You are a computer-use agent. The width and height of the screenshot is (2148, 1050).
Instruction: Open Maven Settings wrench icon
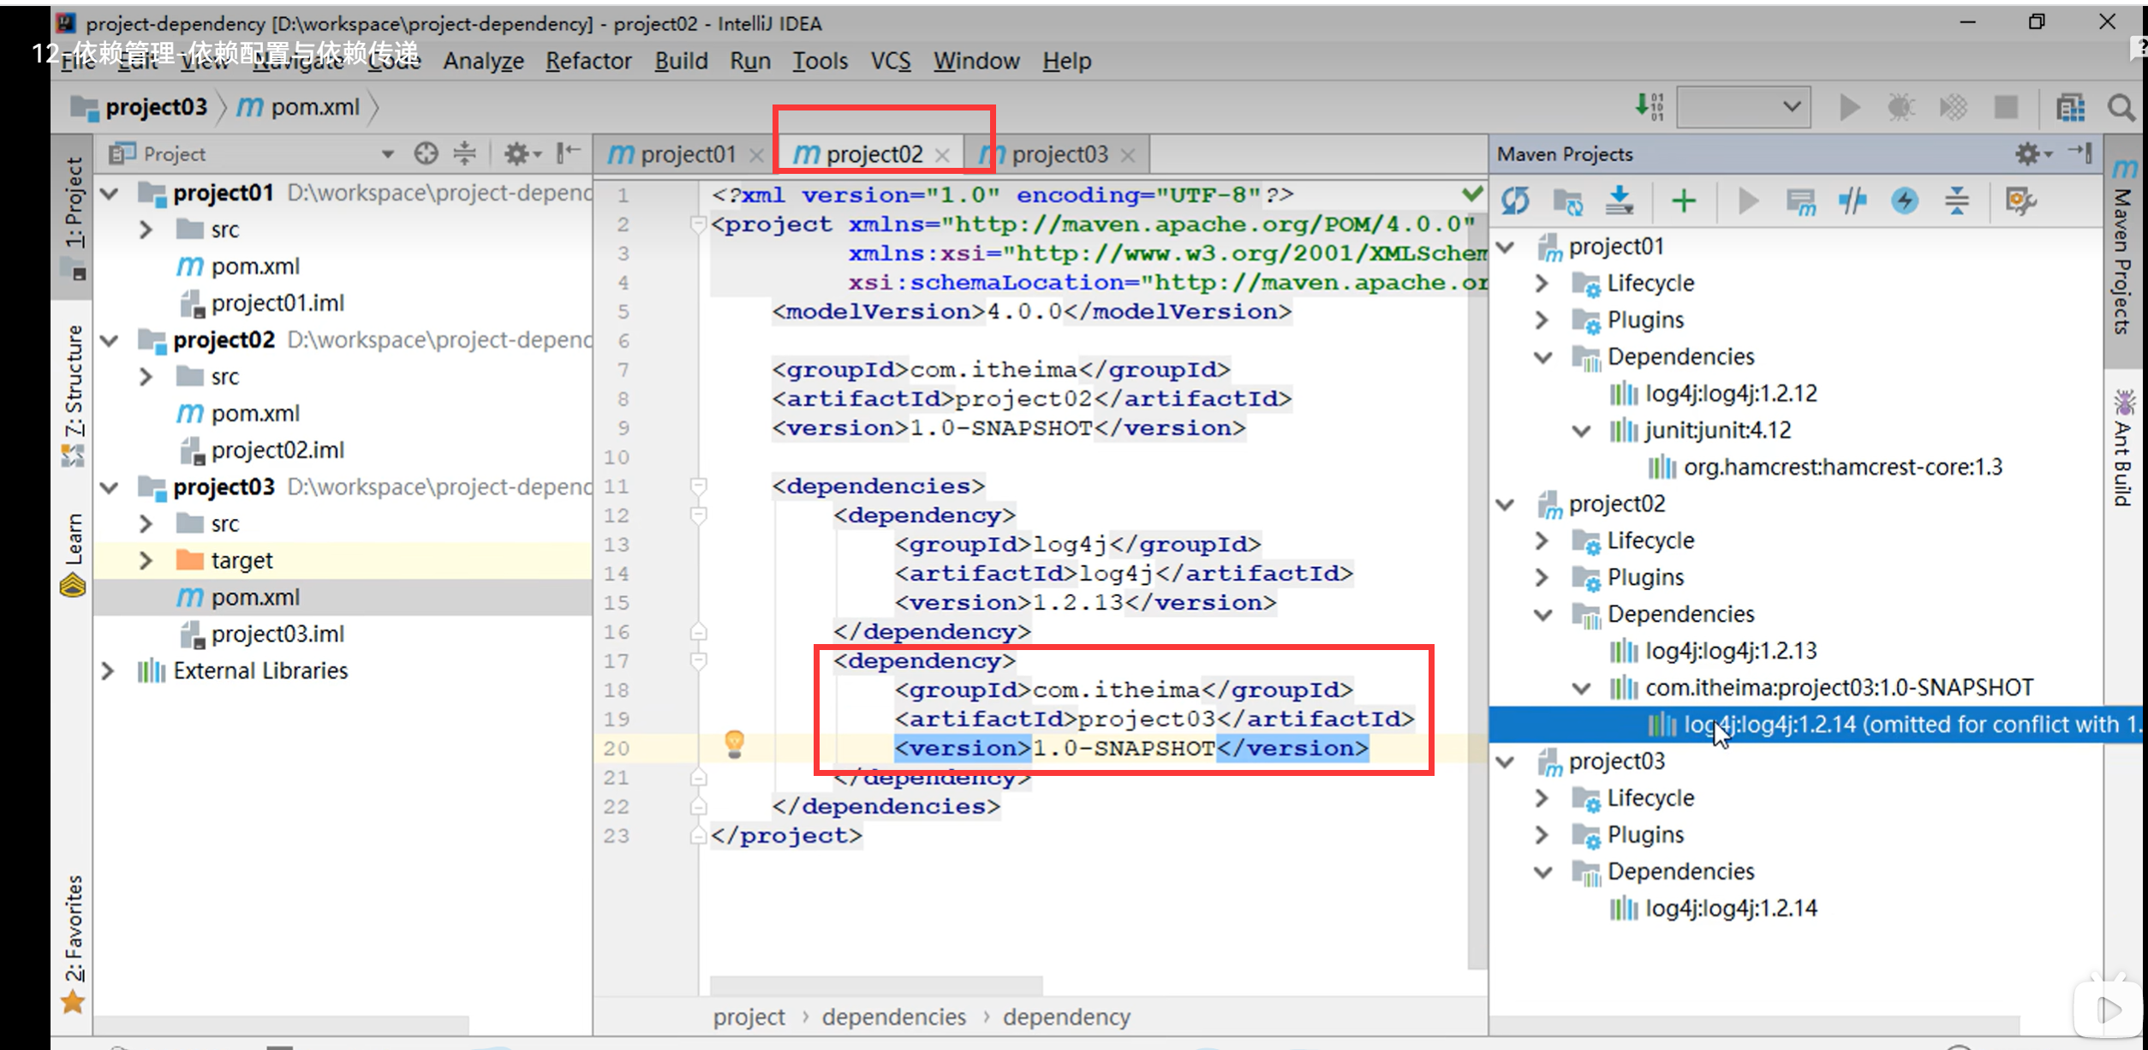click(x=2020, y=201)
